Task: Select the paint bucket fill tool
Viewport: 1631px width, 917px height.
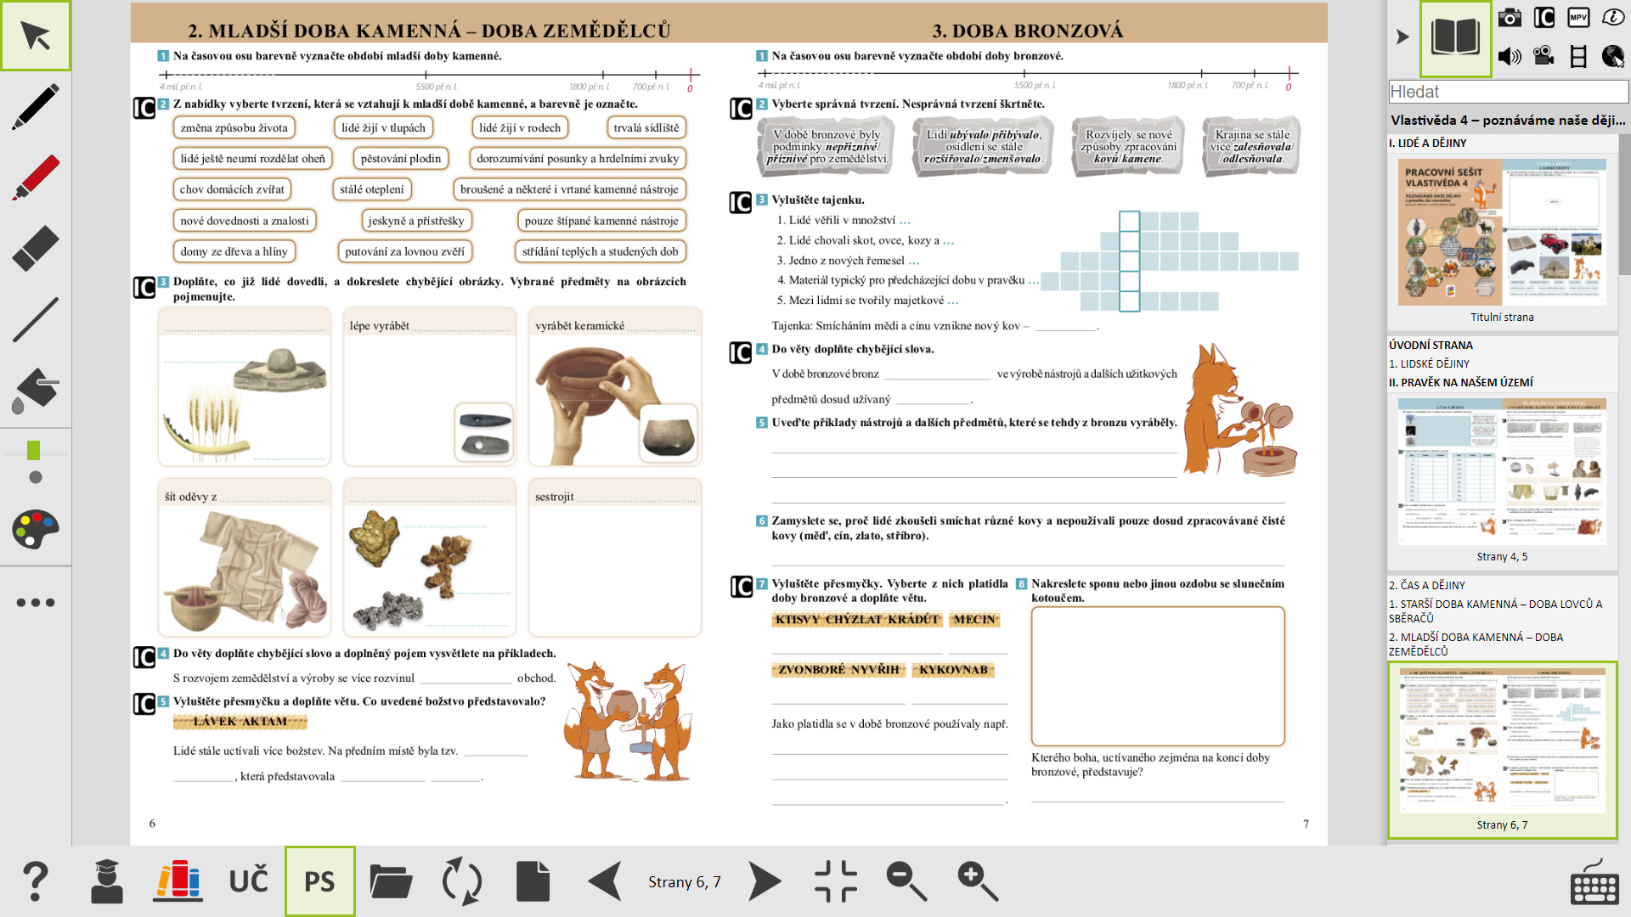Action: pyautogui.click(x=36, y=390)
